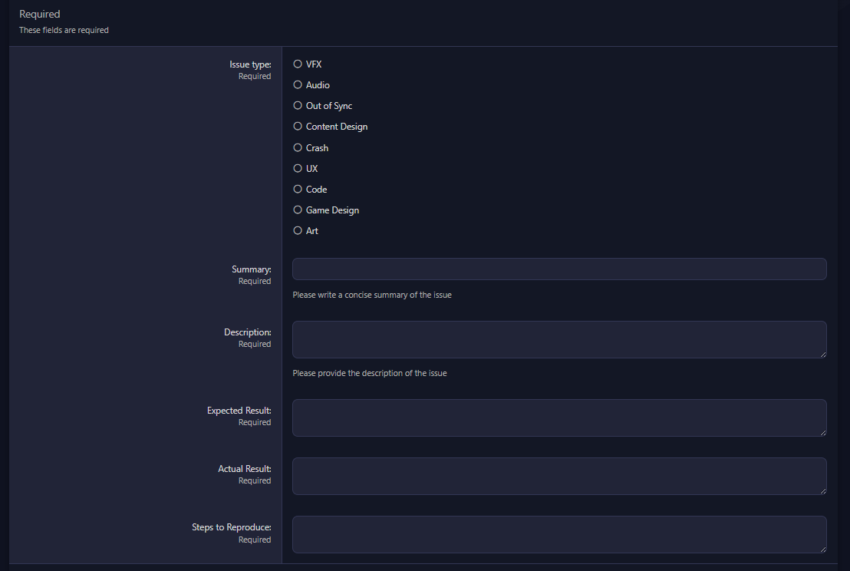The width and height of the screenshot is (850, 571).
Task: Focus the Actual Result text area
Action: (558, 476)
